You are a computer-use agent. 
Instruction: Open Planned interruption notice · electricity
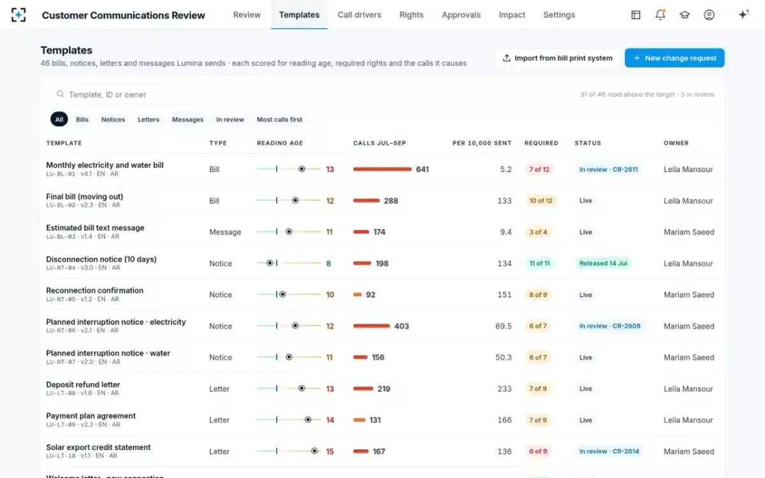coord(116,322)
